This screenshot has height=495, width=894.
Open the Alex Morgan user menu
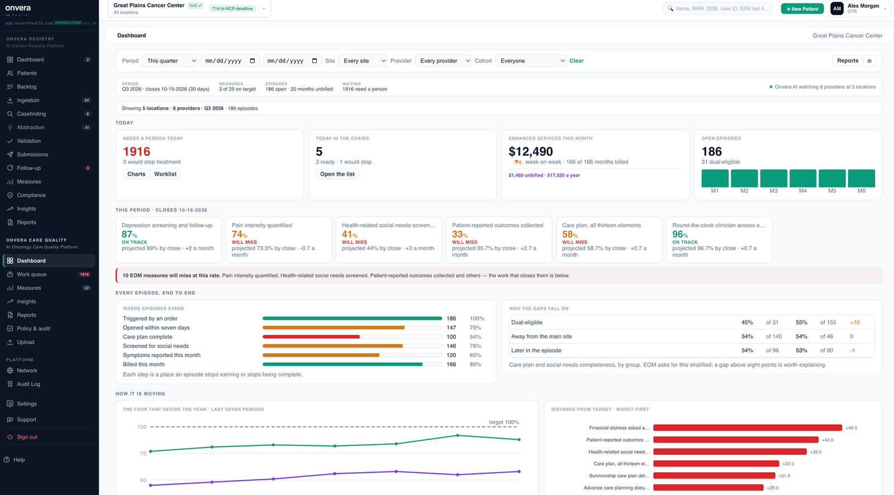click(859, 8)
